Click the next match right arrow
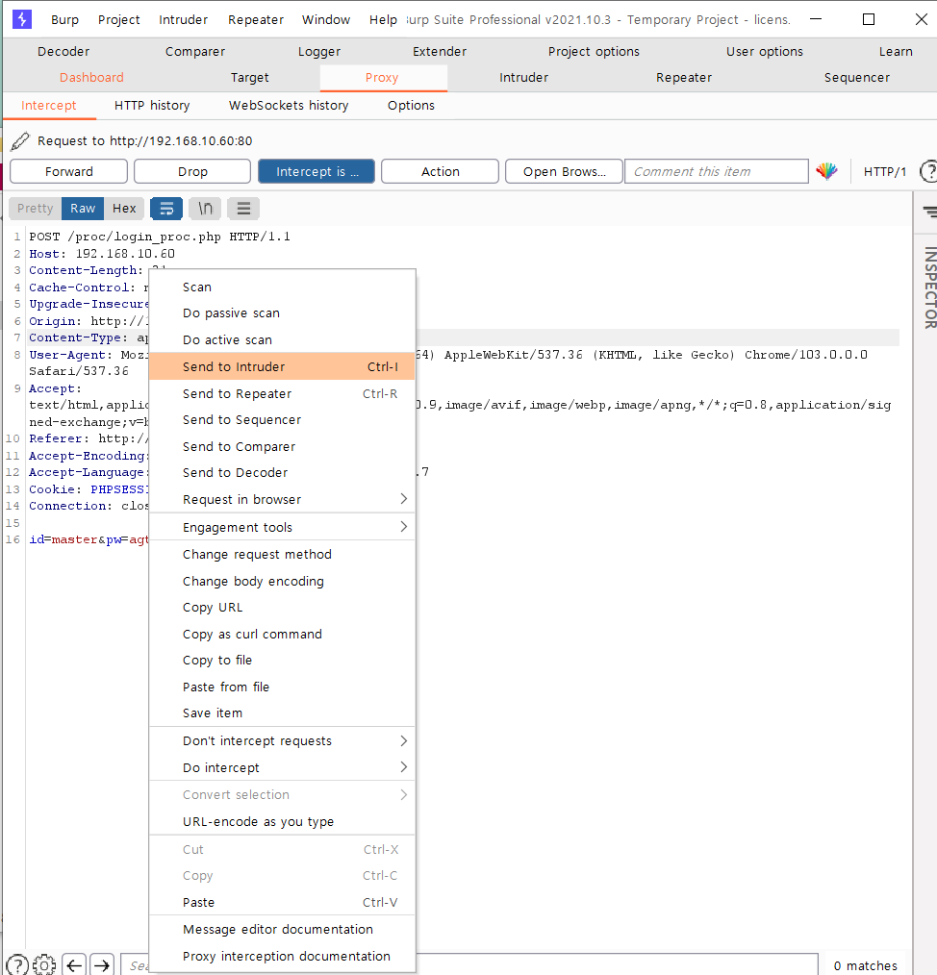 pos(102,965)
